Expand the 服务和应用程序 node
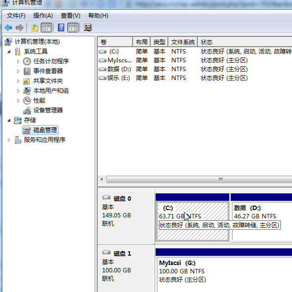Image resolution: width=292 pixels, height=292 pixels. click(9, 140)
